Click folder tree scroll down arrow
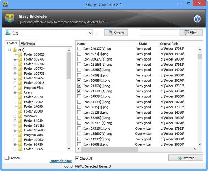208x171 pixels. 69,149
